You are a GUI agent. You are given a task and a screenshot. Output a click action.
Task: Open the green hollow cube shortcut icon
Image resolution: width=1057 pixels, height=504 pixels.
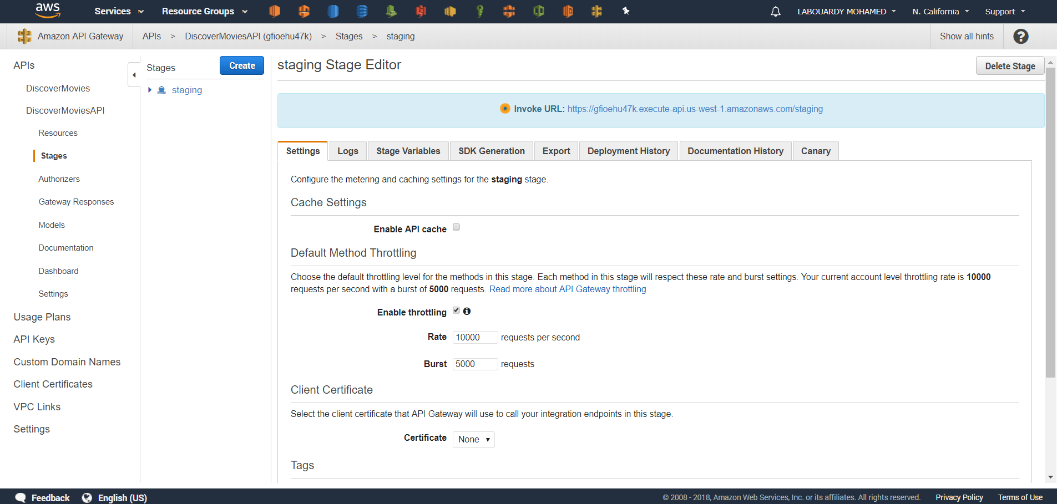[538, 11]
